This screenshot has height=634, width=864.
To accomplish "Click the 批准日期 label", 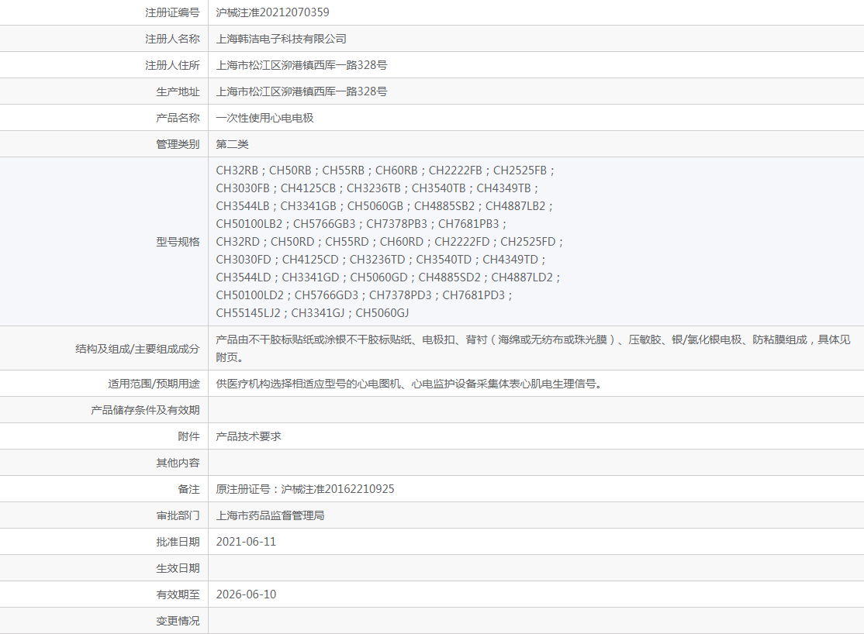I will 178,542.
